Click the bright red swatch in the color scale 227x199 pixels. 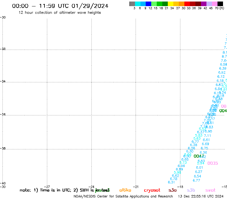[x=187, y=4]
